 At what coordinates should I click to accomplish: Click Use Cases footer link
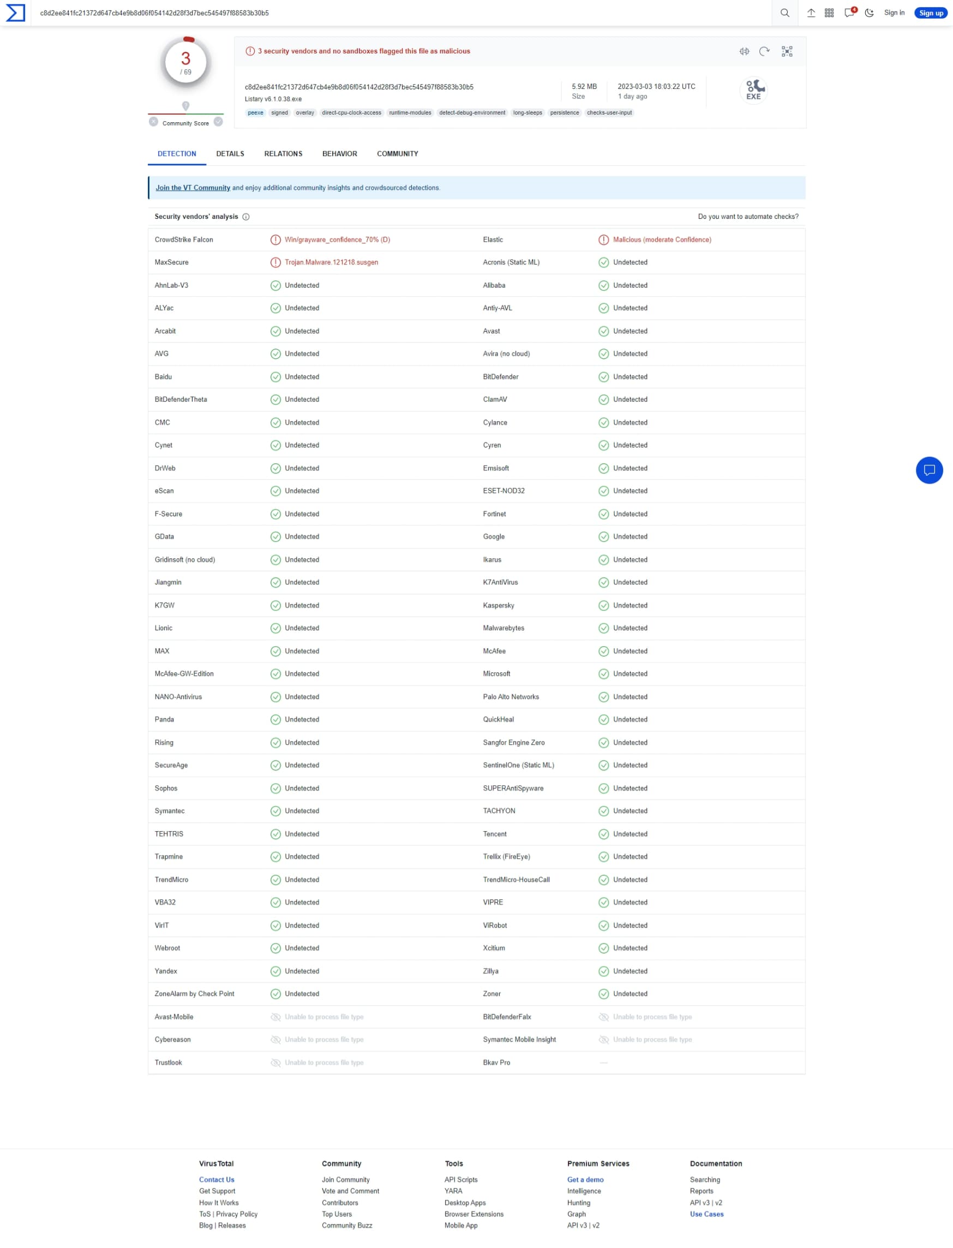point(707,1215)
